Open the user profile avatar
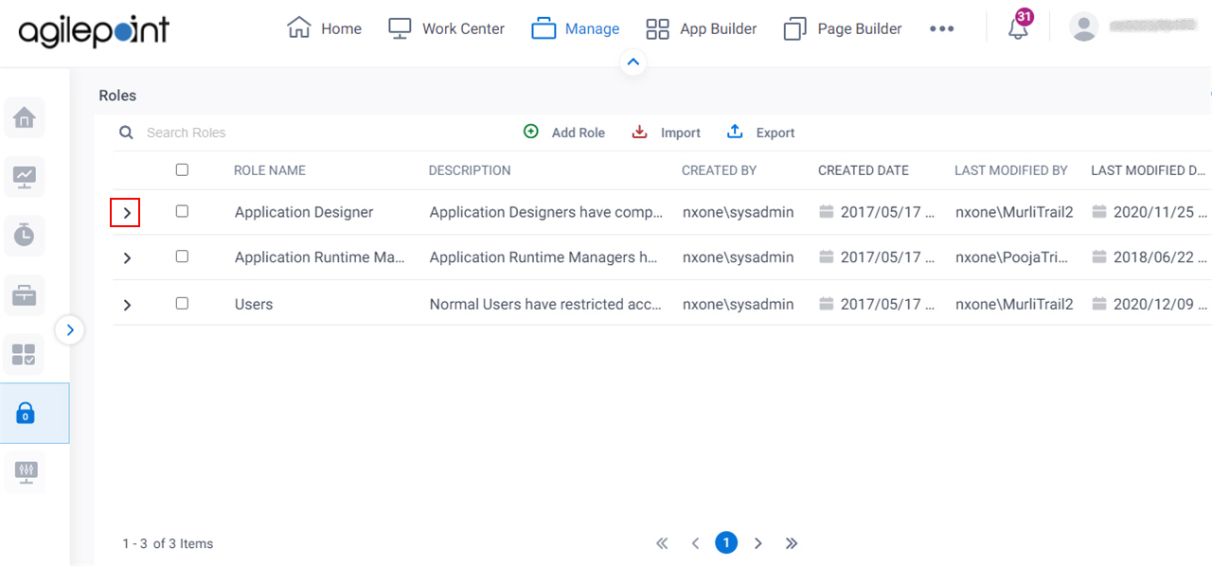 click(1083, 27)
